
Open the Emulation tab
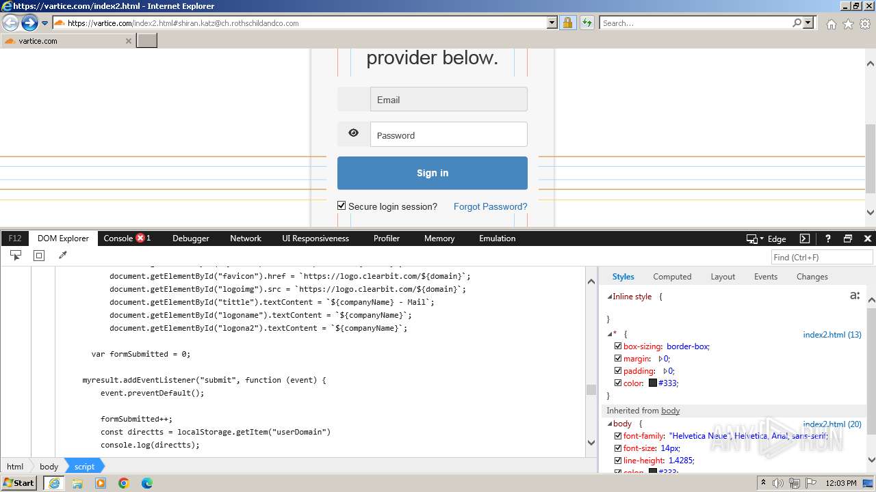[x=497, y=238]
